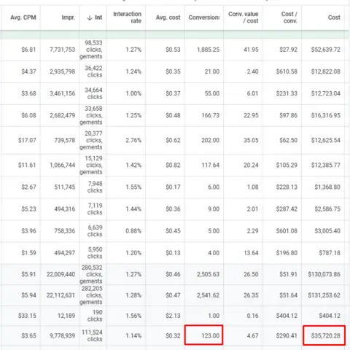The height and width of the screenshot is (350, 350).
Task: Select the $2,586.75 cost cell
Action: tap(327, 209)
